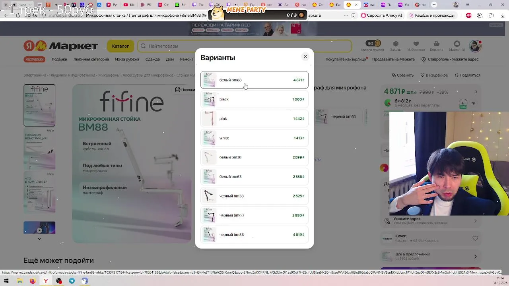The height and width of the screenshot is (286, 509).
Task: Choose the black variant for 1060₽
Action: point(254,99)
